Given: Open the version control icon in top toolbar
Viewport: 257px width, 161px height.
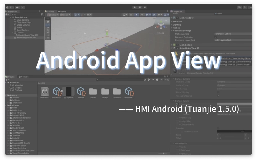Looking at the screenshot, I should click(22, 7).
